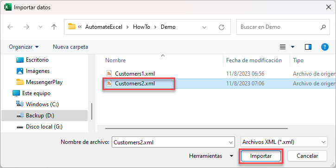Select the Customers1.xml file

tap(135, 74)
